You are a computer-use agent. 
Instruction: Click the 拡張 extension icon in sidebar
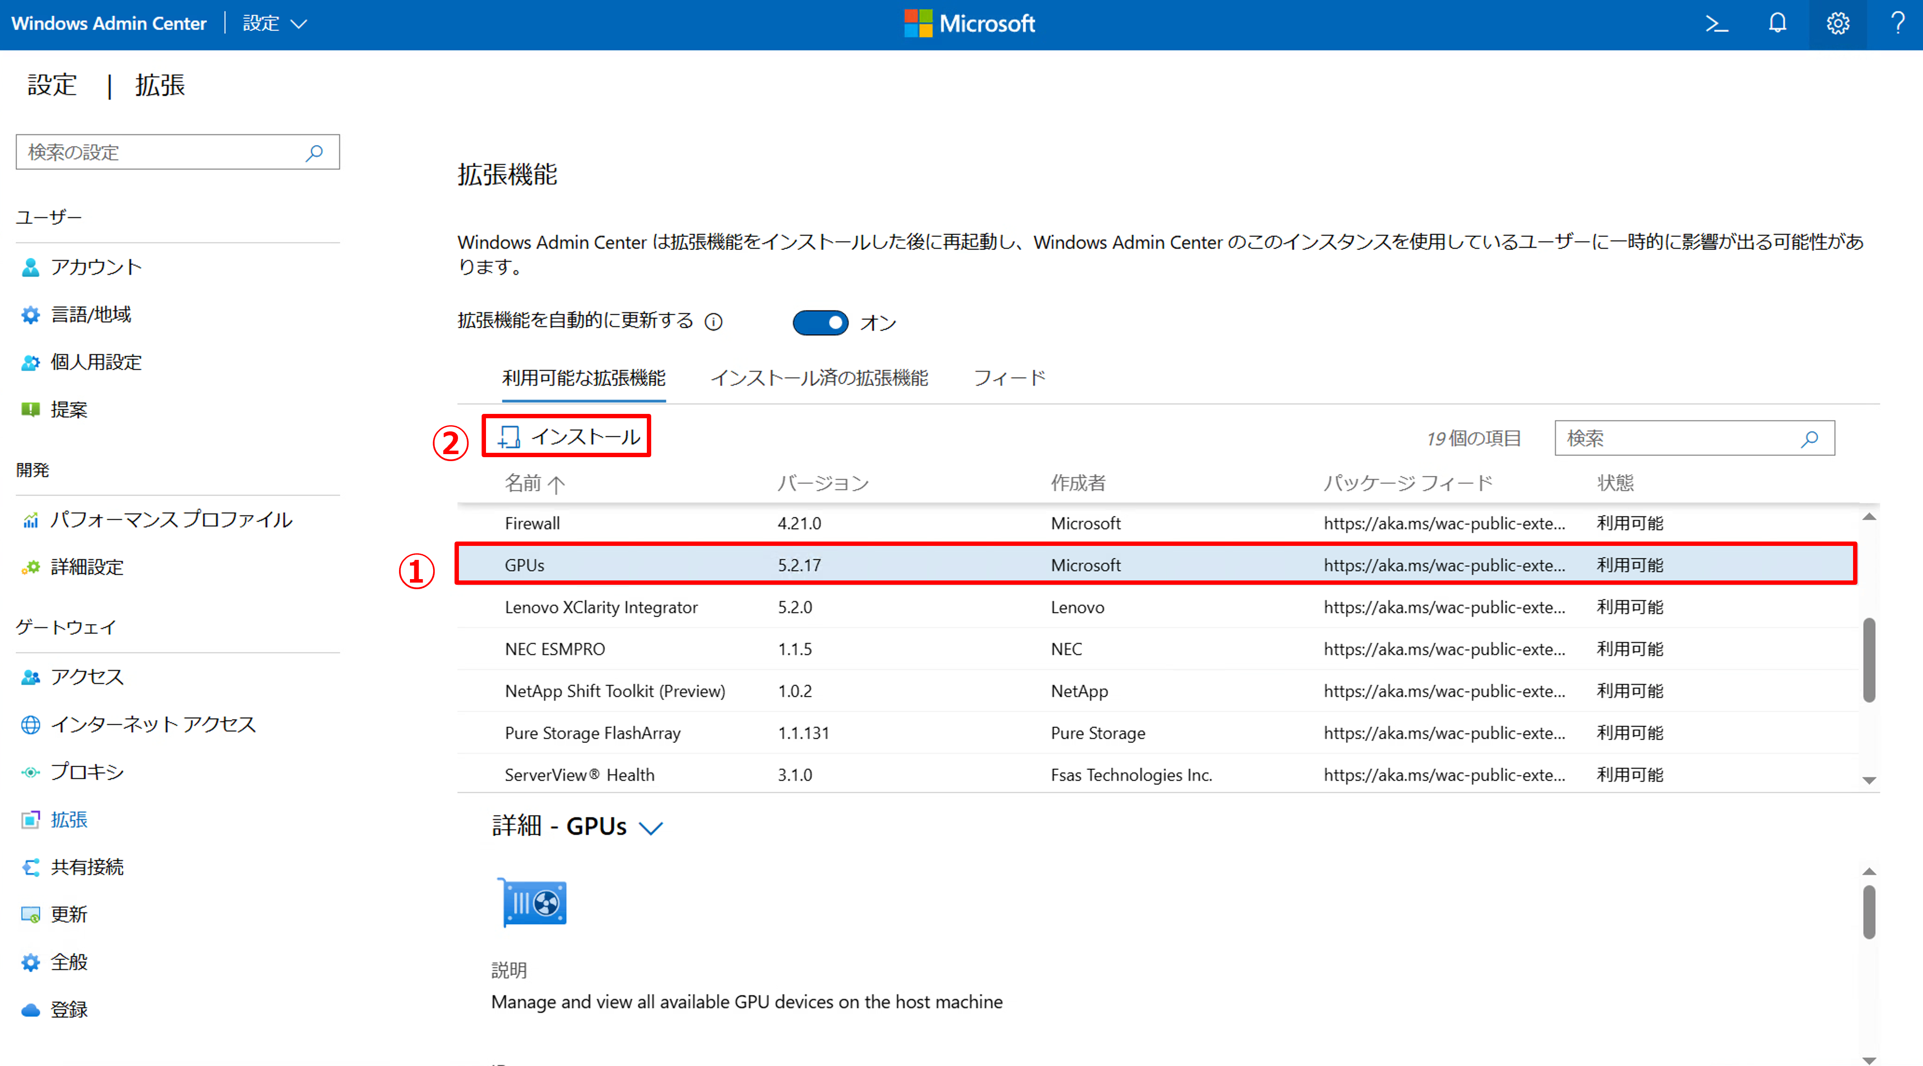(31, 819)
